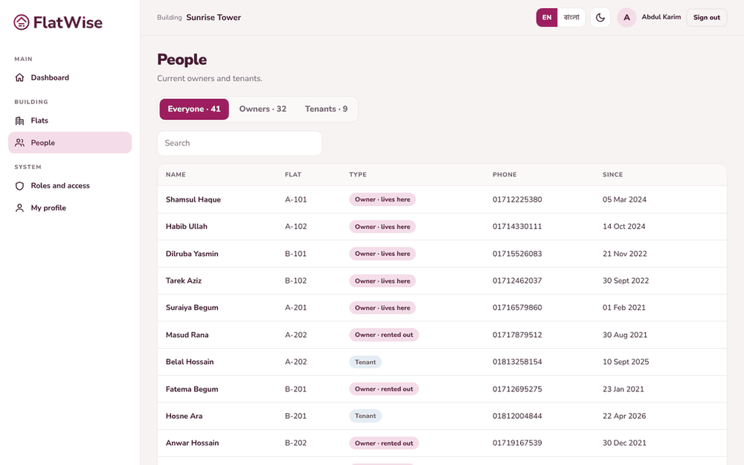
Task: Click the Abdul Karim avatar circle
Action: [626, 18]
